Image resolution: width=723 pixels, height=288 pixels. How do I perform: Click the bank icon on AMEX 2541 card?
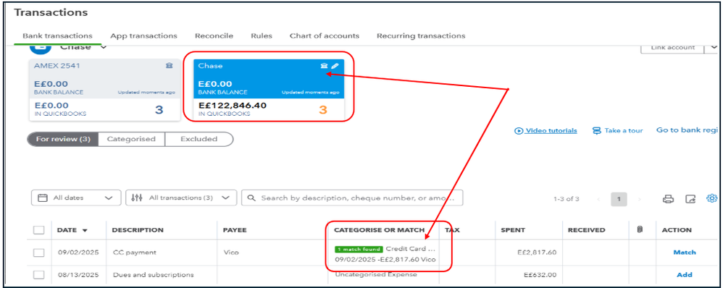click(x=170, y=66)
